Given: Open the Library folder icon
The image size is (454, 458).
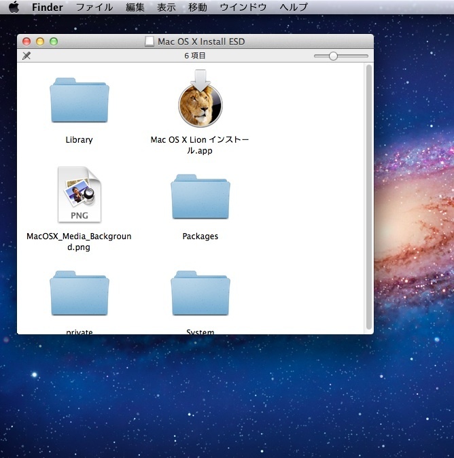Looking at the screenshot, I should click(x=80, y=101).
